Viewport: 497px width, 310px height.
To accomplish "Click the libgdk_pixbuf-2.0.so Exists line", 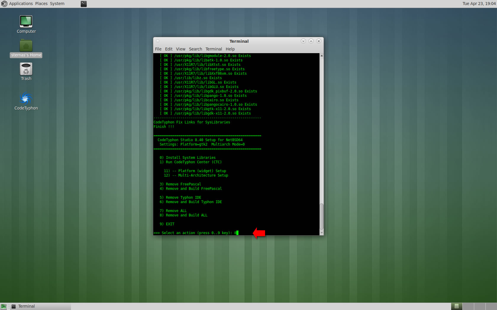I will (208, 91).
